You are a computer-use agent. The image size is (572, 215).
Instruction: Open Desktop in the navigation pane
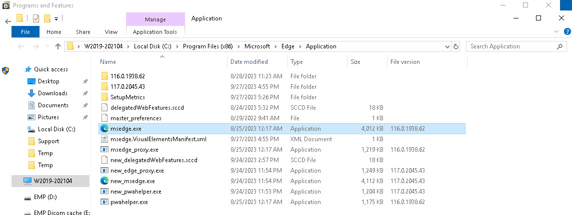click(48, 81)
